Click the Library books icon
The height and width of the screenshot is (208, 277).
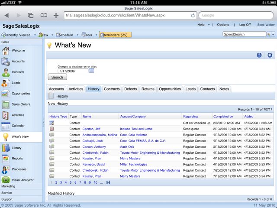point(6,148)
